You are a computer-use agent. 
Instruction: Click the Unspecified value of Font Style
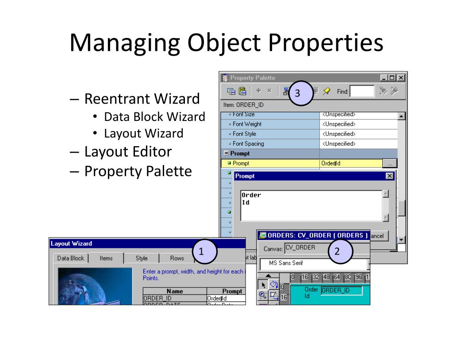click(x=338, y=134)
